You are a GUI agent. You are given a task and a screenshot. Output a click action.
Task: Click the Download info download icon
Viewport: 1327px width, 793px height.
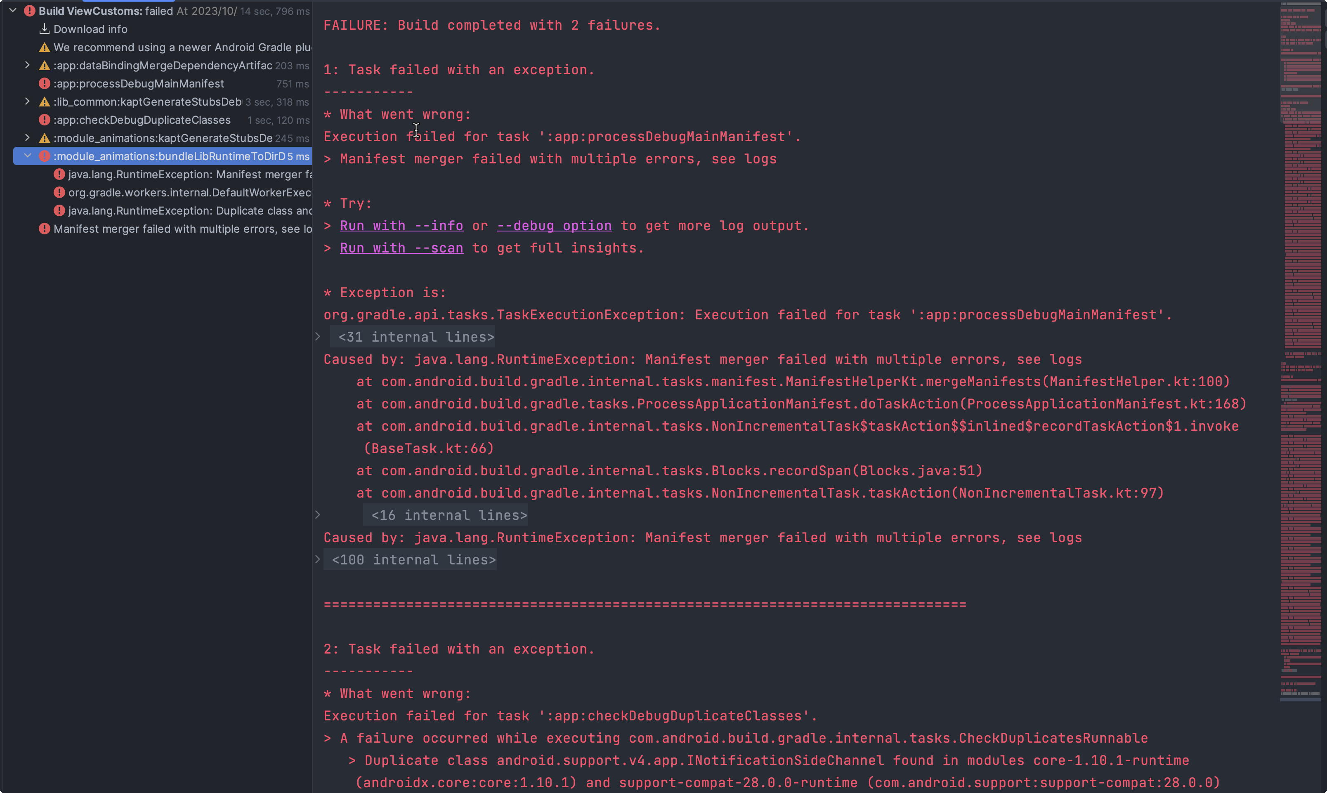pos(45,29)
